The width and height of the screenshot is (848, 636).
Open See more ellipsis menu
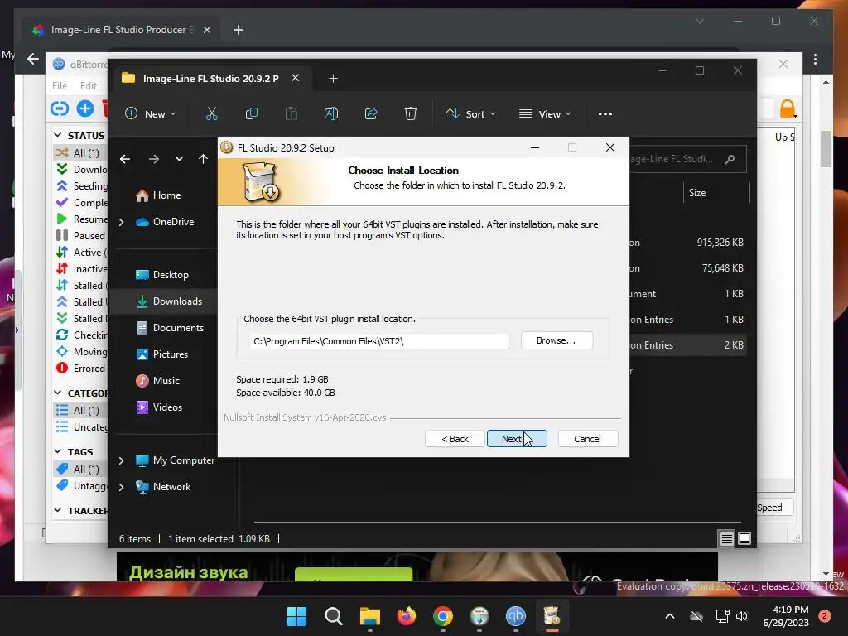pyautogui.click(x=605, y=114)
